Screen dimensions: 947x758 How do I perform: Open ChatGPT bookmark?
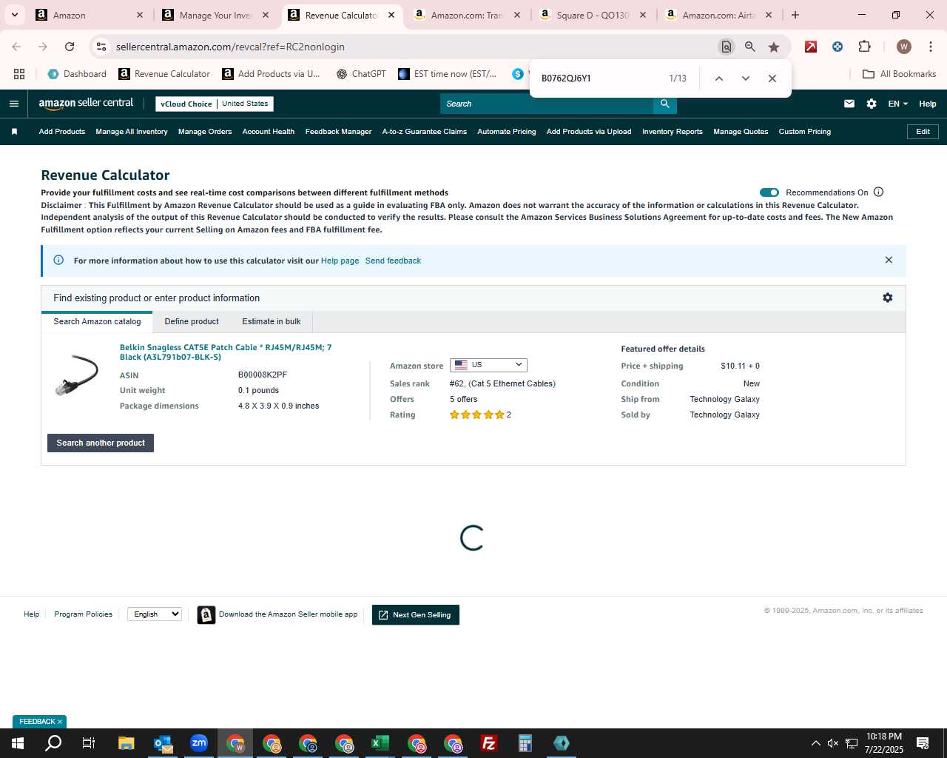click(361, 74)
